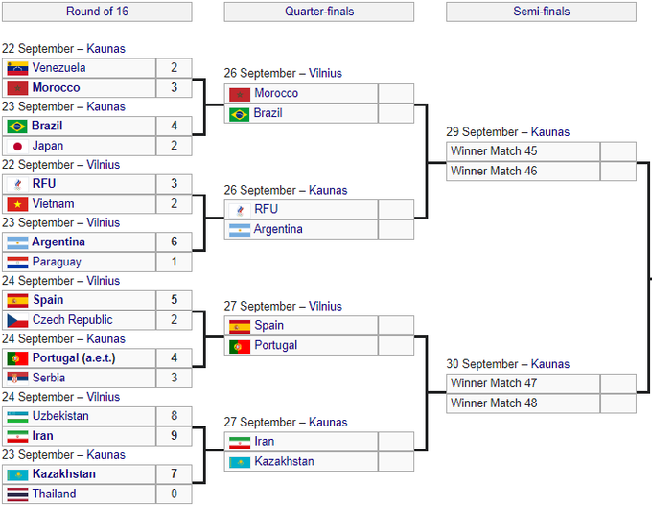The image size is (652, 506).
Task: Click the Thailand flag icon
Action: pyautogui.click(x=17, y=494)
